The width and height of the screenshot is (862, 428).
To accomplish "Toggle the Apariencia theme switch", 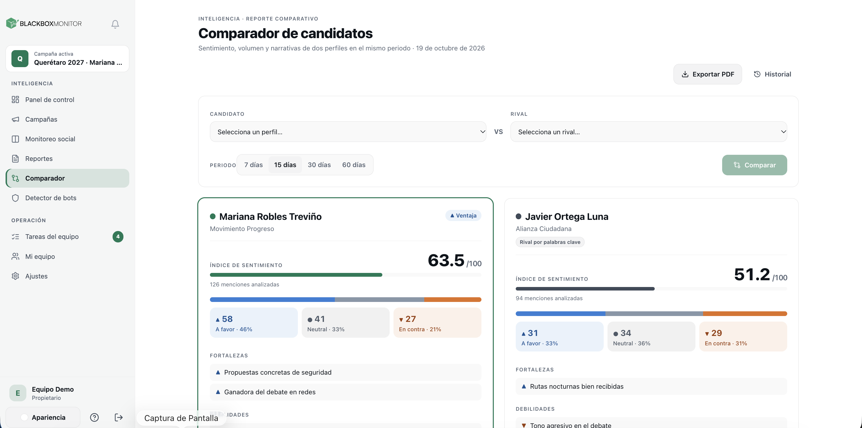I will tap(43, 417).
